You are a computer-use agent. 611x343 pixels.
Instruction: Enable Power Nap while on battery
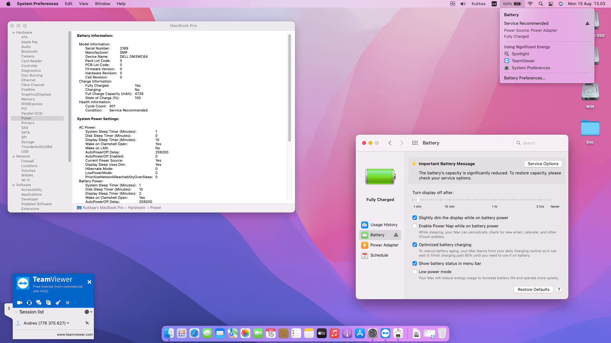415,226
